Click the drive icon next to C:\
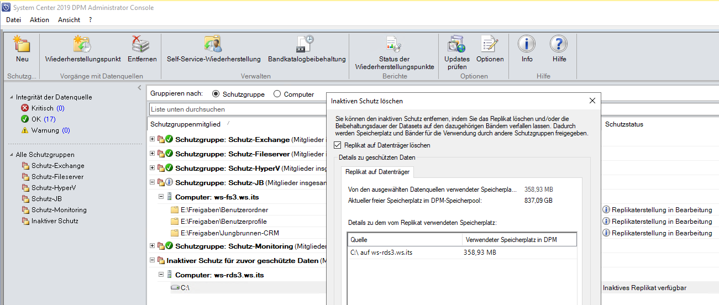Image resolution: width=719 pixels, height=305 pixels. (x=175, y=287)
